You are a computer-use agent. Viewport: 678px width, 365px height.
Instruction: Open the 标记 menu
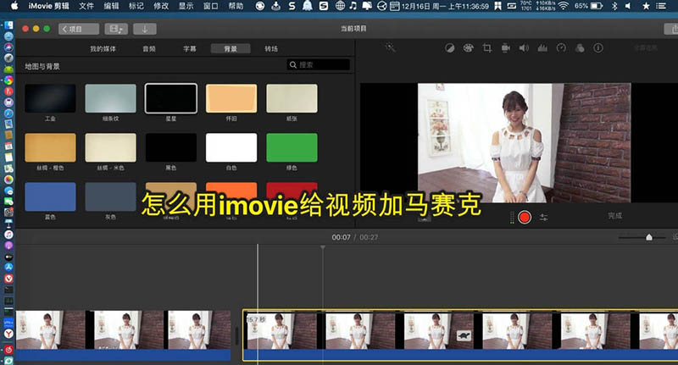point(136,6)
